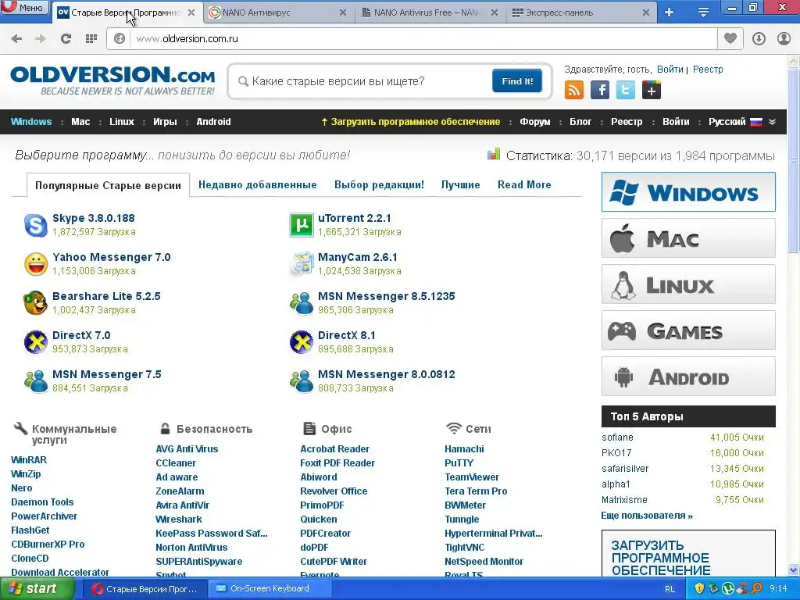The width and height of the screenshot is (800, 600).
Task: Switch to the NANO Антивирус tab
Action: coord(279,12)
